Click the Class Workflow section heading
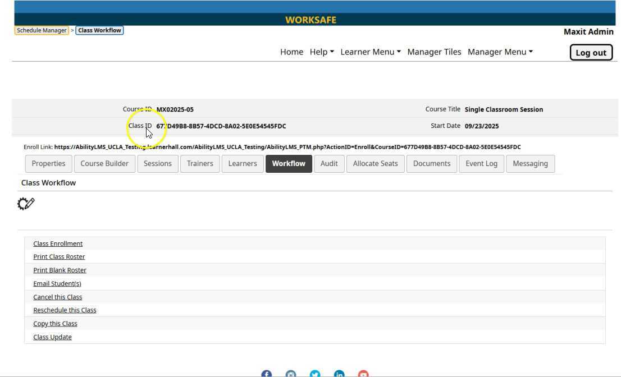This screenshot has height=377, width=621. 48,183
